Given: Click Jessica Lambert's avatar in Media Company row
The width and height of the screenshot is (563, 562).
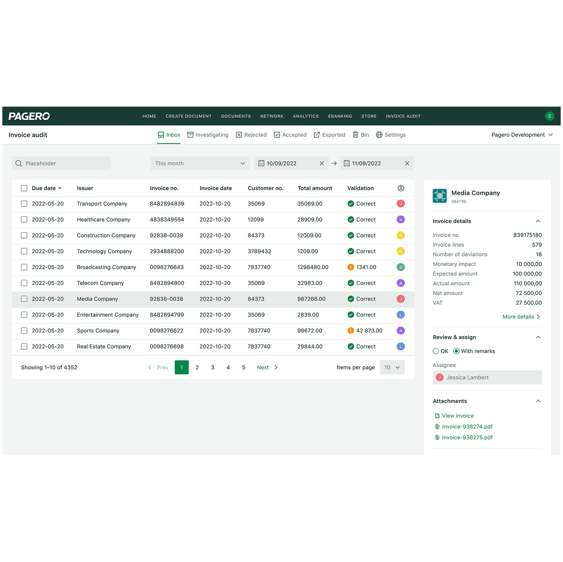Looking at the screenshot, I should [400, 299].
